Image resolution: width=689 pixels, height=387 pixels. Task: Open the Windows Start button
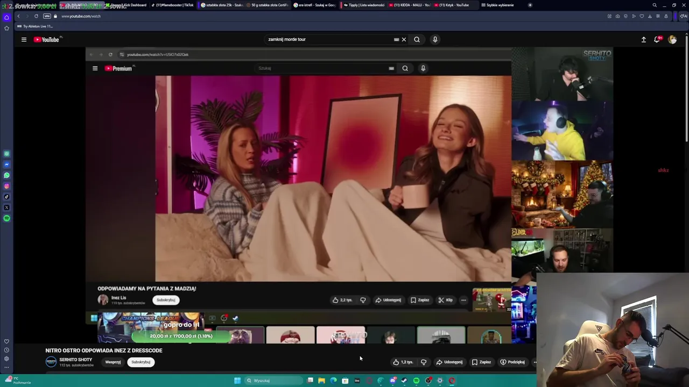point(237,381)
